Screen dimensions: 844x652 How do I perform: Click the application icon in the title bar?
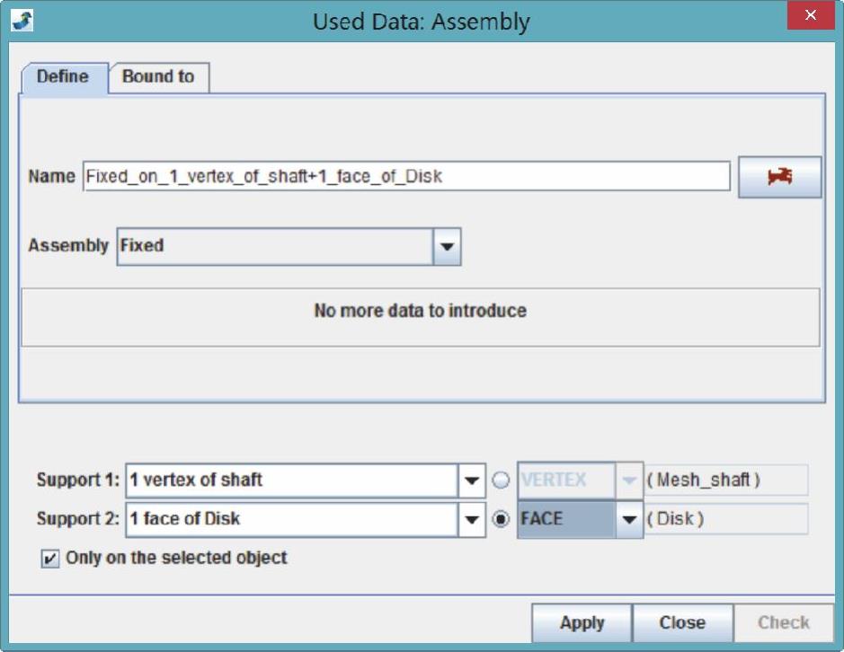point(22,20)
